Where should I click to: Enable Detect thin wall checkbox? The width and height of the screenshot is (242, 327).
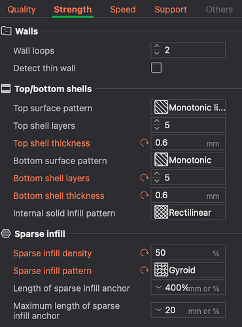tap(156, 67)
